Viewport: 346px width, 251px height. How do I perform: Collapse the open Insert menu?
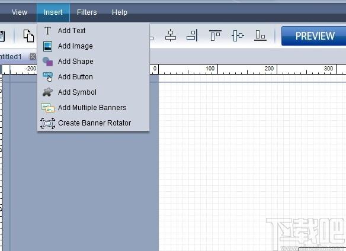pos(53,12)
